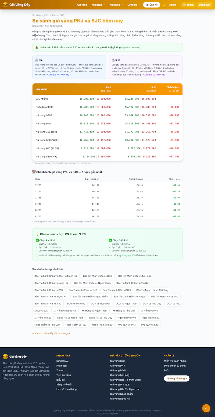Click the GVĐ logo in the footer
The image size is (215, 417).
pos(5,356)
